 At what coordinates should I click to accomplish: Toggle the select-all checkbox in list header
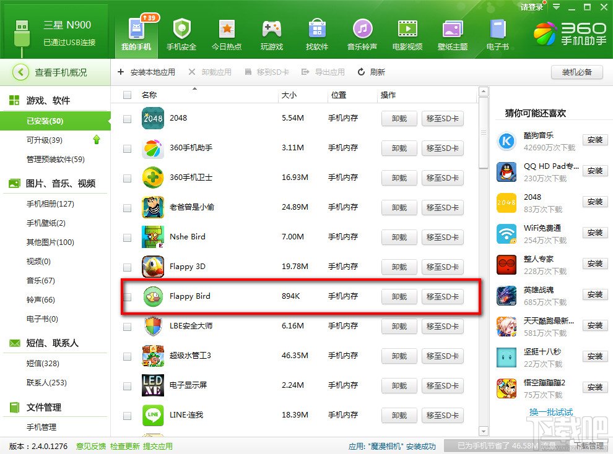click(x=127, y=95)
